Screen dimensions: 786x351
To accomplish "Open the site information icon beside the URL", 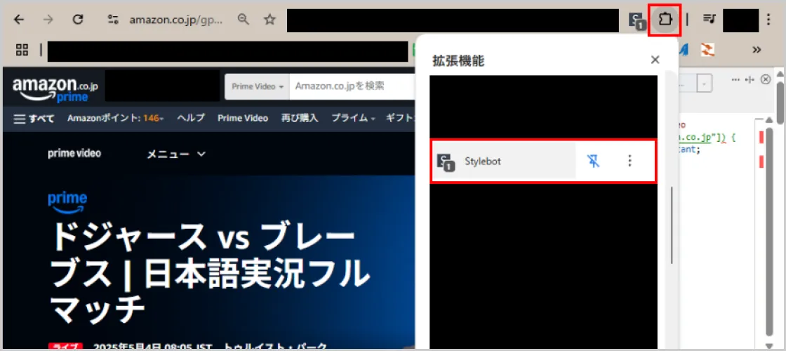I will click(113, 20).
